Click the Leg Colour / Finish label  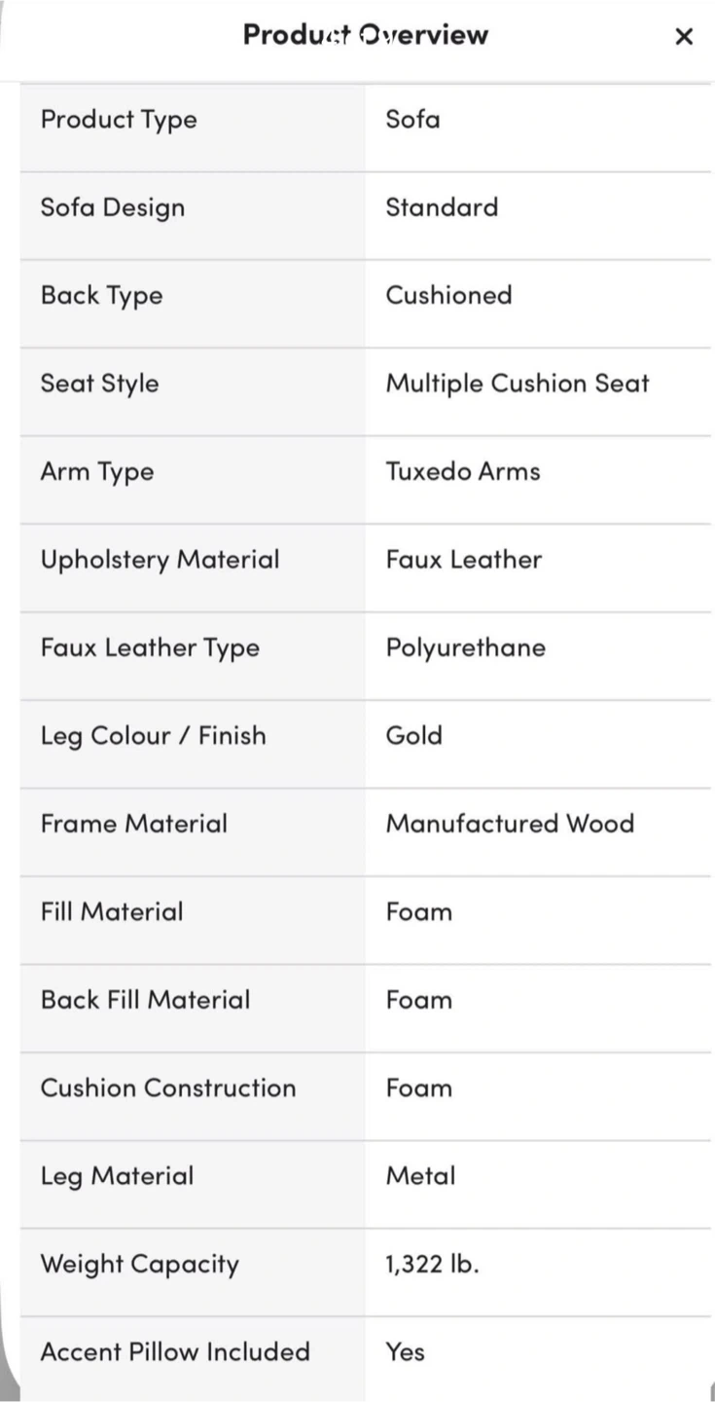point(153,736)
